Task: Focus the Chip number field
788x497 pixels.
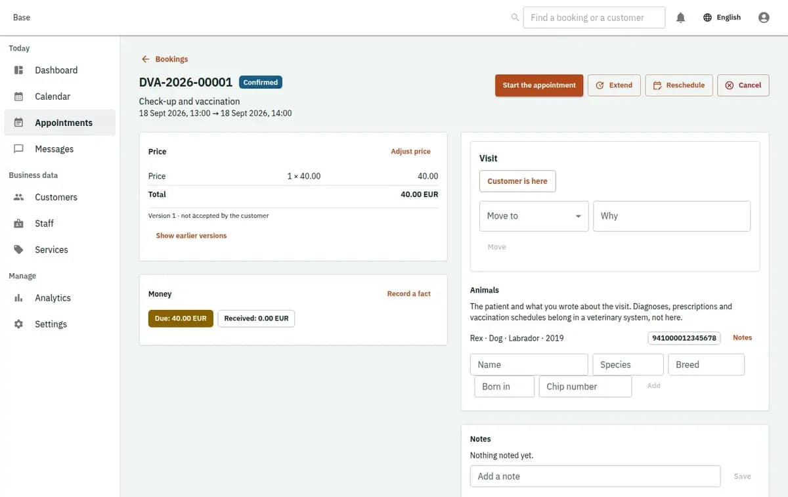Action: 585,387
